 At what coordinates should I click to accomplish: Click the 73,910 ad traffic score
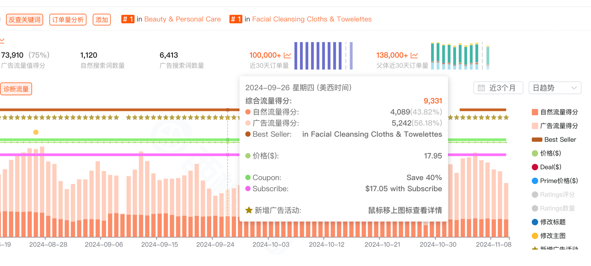pos(12,55)
